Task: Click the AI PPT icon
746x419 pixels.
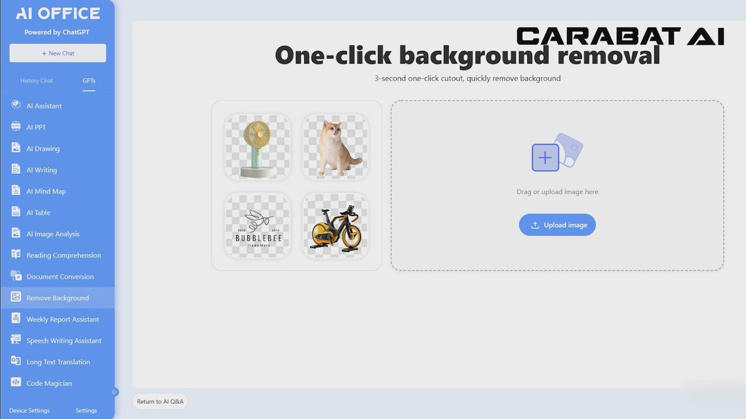Action: pos(16,127)
